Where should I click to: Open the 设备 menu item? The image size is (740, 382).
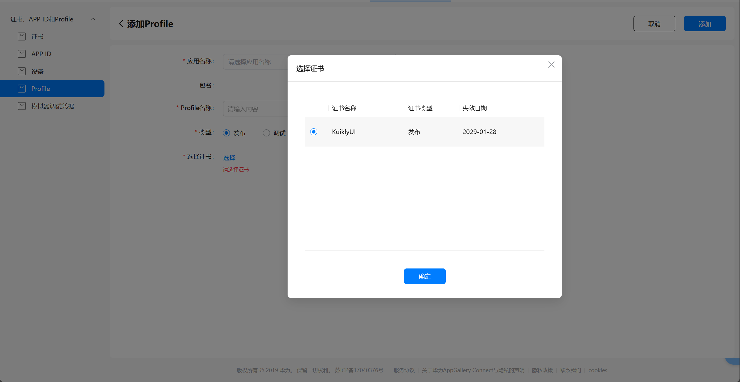tap(37, 72)
